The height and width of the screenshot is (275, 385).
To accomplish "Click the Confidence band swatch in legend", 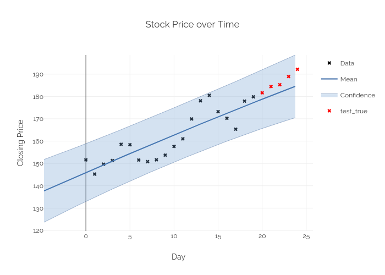I will point(329,95).
